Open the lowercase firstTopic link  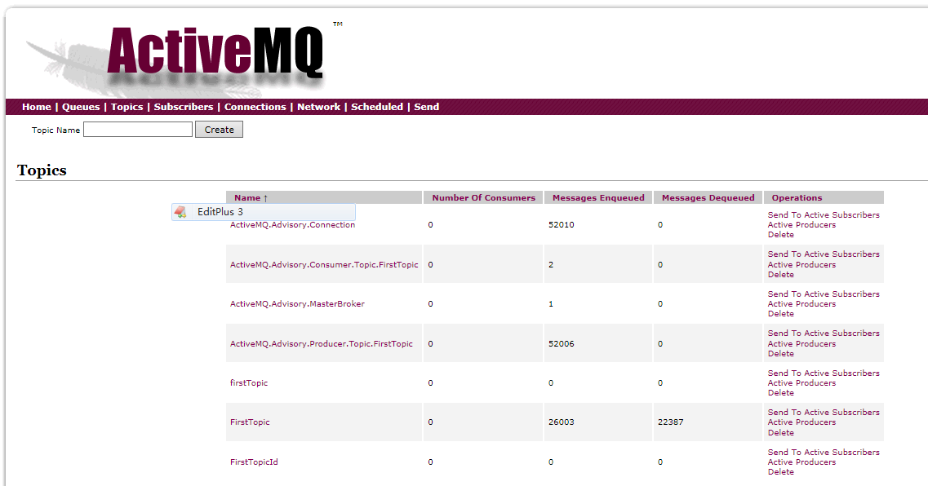click(249, 383)
